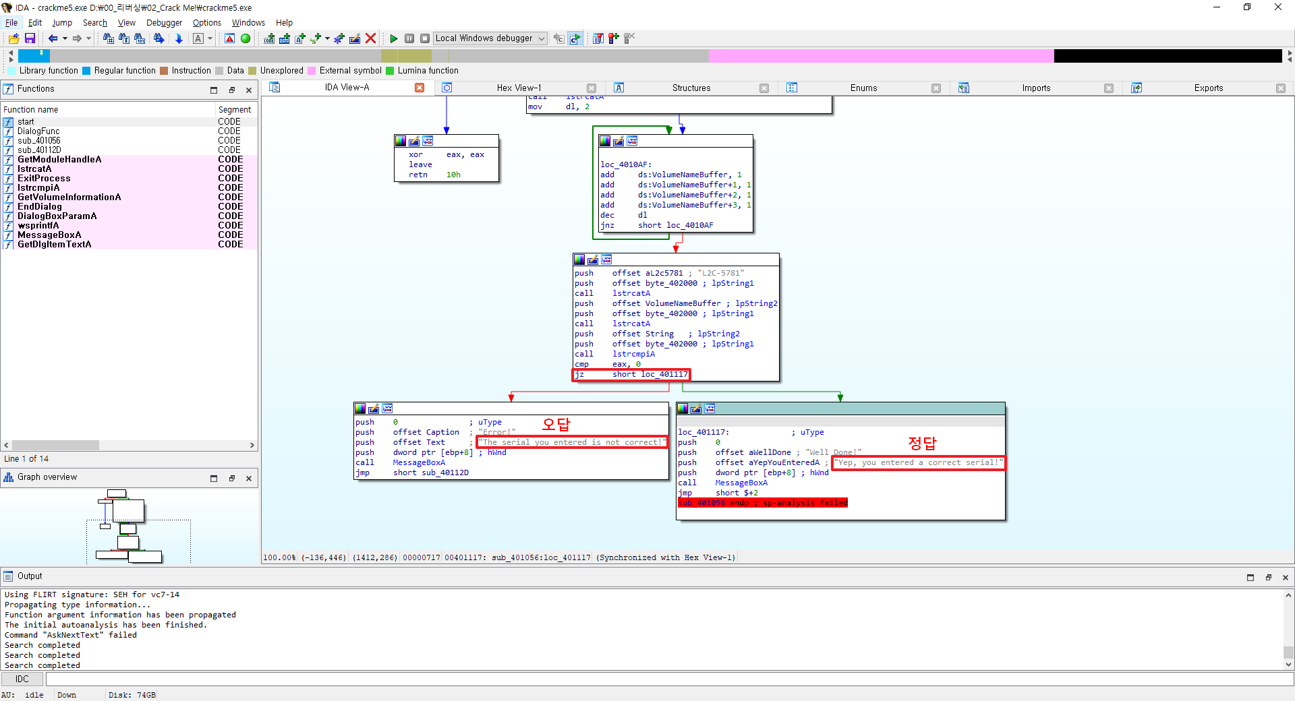Open the Jump menu
Viewport: 1295px width, 701px height.
click(x=62, y=22)
